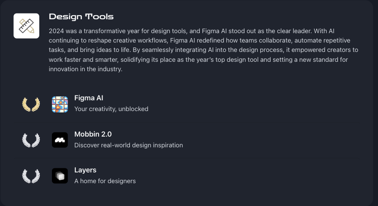Click 'A home for designers' tagline
The width and height of the screenshot is (378, 206).
point(105,181)
